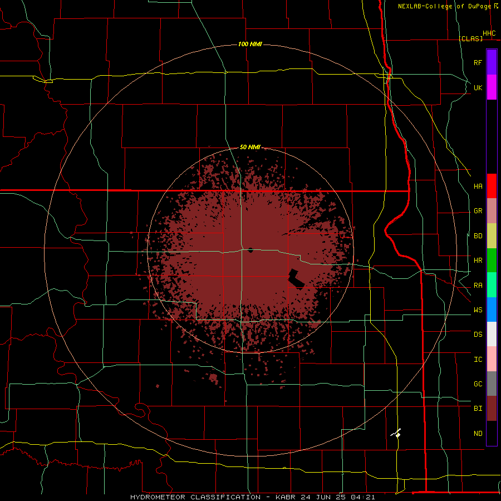The width and height of the screenshot is (501, 501).
Task: Click the white DS legend swatch
Action: pos(492,334)
